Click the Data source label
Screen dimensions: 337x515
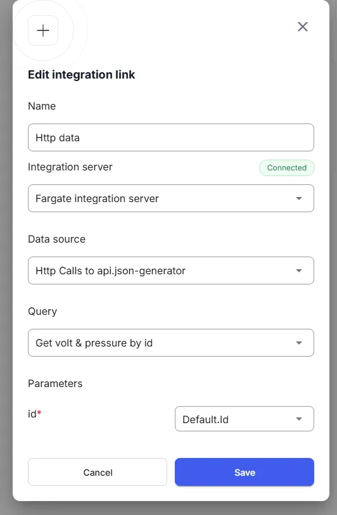pyautogui.click(x=57, y=239)
